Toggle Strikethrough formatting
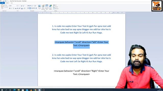 click(x=16, y=8)
